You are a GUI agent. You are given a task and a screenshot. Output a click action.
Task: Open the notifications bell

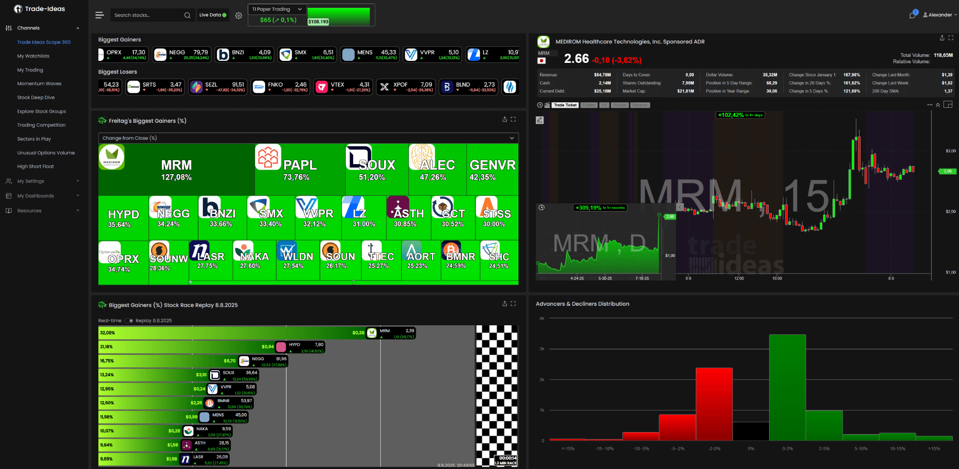[913, 15]
